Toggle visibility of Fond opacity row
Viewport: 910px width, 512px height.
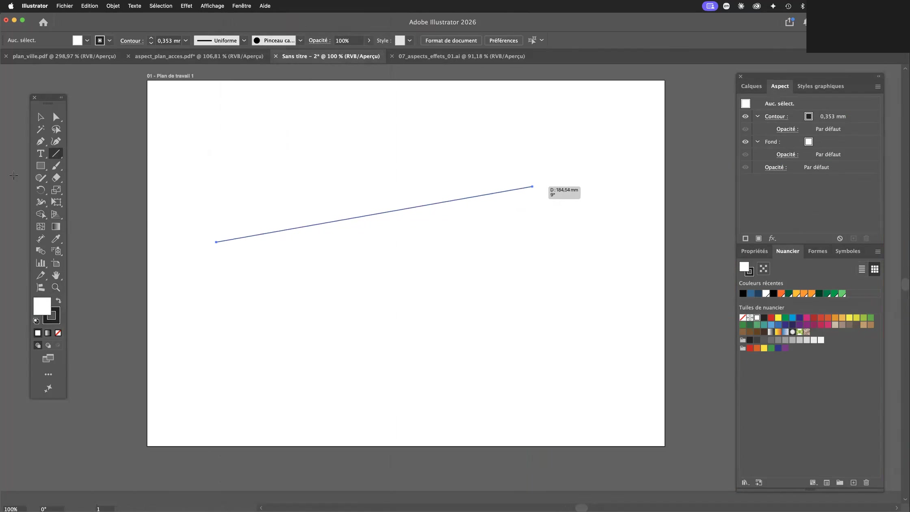[x=745, y=154]
